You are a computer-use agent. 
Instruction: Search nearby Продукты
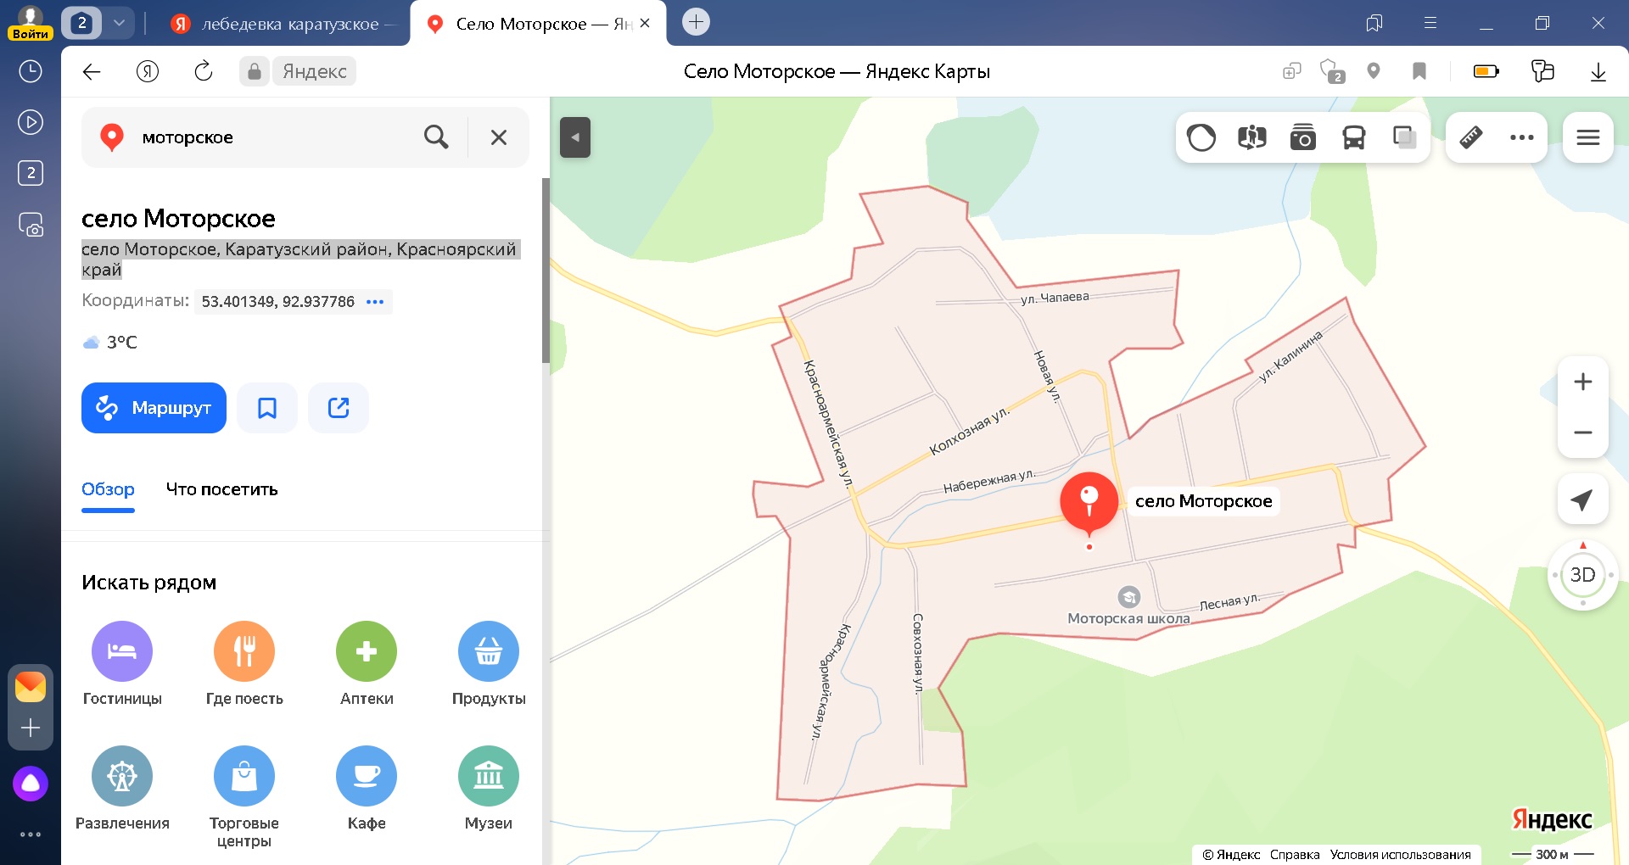(x=489, y=664)
